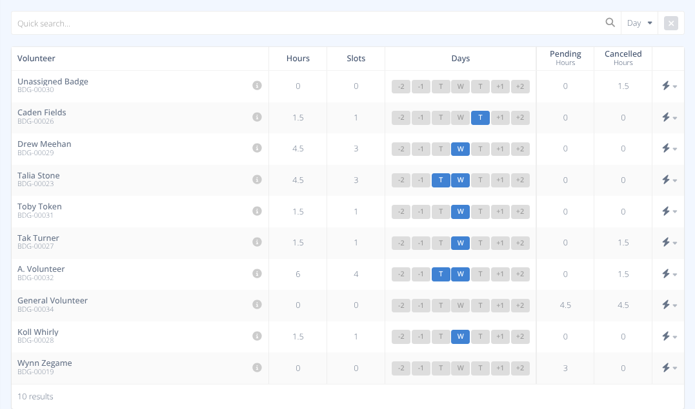This screenshot has height=409, width=695.
Task: Click the search magnifier icon
Action: coord(610,23)
